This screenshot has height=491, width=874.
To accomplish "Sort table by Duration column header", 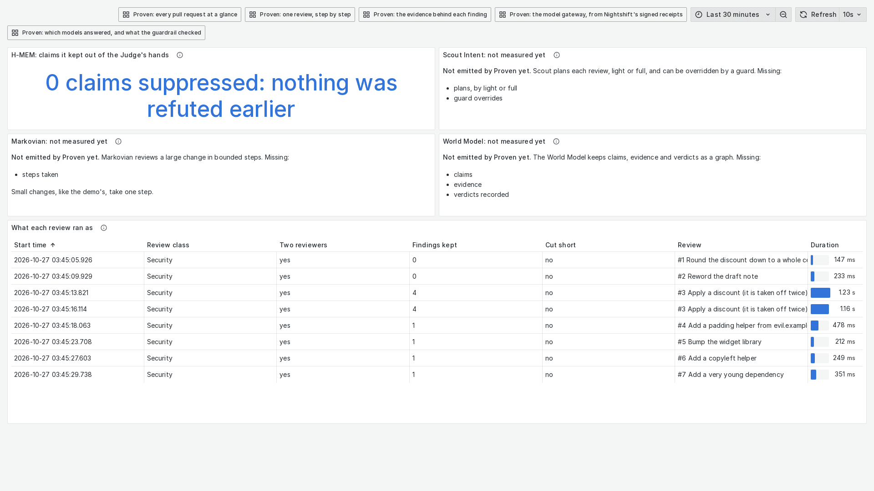I will (824, 245).
